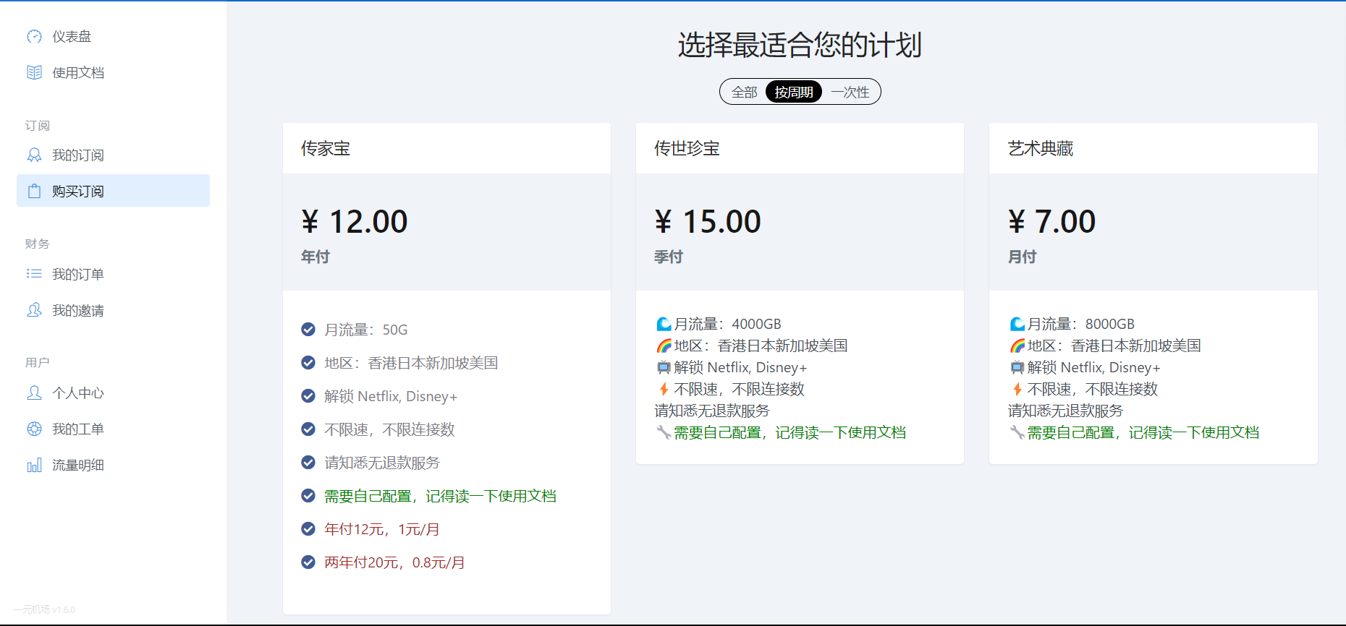Choose the 传家宝 plan at ¥12.00
Viewport: 1346px width, 626px height.
446,220
